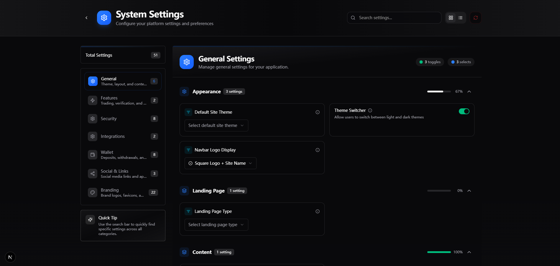
Task: Collapse the Landing Page section
Action: [469, 191]
